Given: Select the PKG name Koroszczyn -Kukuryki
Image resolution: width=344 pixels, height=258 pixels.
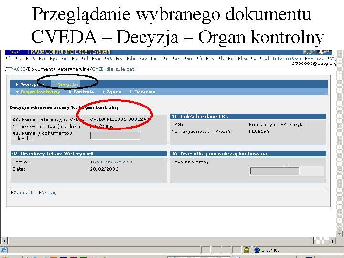Looking at the screenshot, I should coord(276,124).
